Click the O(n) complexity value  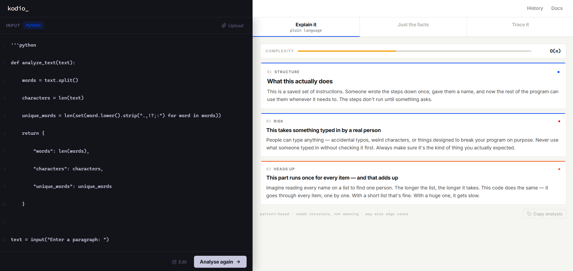555,51
